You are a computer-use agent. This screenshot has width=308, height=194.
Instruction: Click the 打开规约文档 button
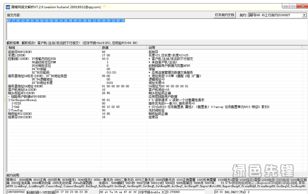tap(224, 15)
